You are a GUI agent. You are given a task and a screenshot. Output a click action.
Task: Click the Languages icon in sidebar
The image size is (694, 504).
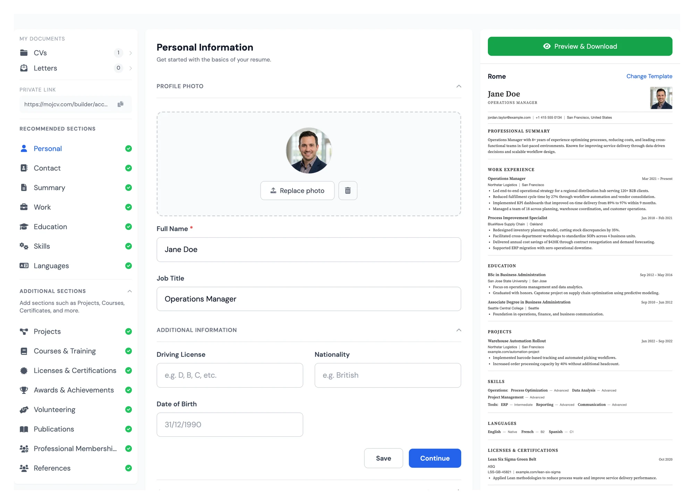point(24,266)
